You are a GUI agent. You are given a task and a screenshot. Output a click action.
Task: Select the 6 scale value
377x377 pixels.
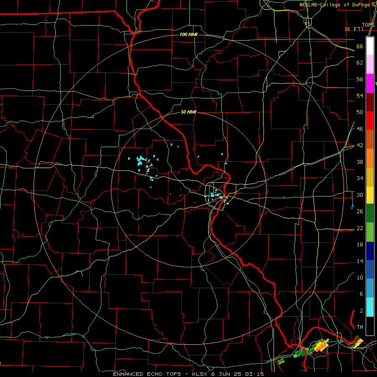[x=362, y=294]
